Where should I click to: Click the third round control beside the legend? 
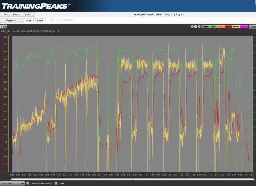(199, 26)
